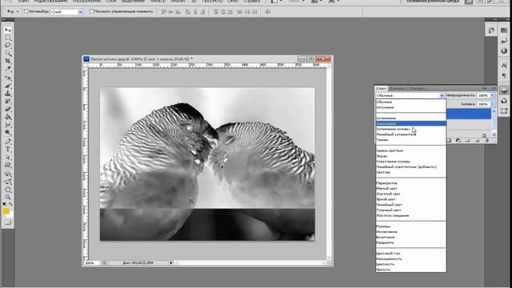
Task: Select the Rectangular Marquee tool
Action: coord(8,38)
